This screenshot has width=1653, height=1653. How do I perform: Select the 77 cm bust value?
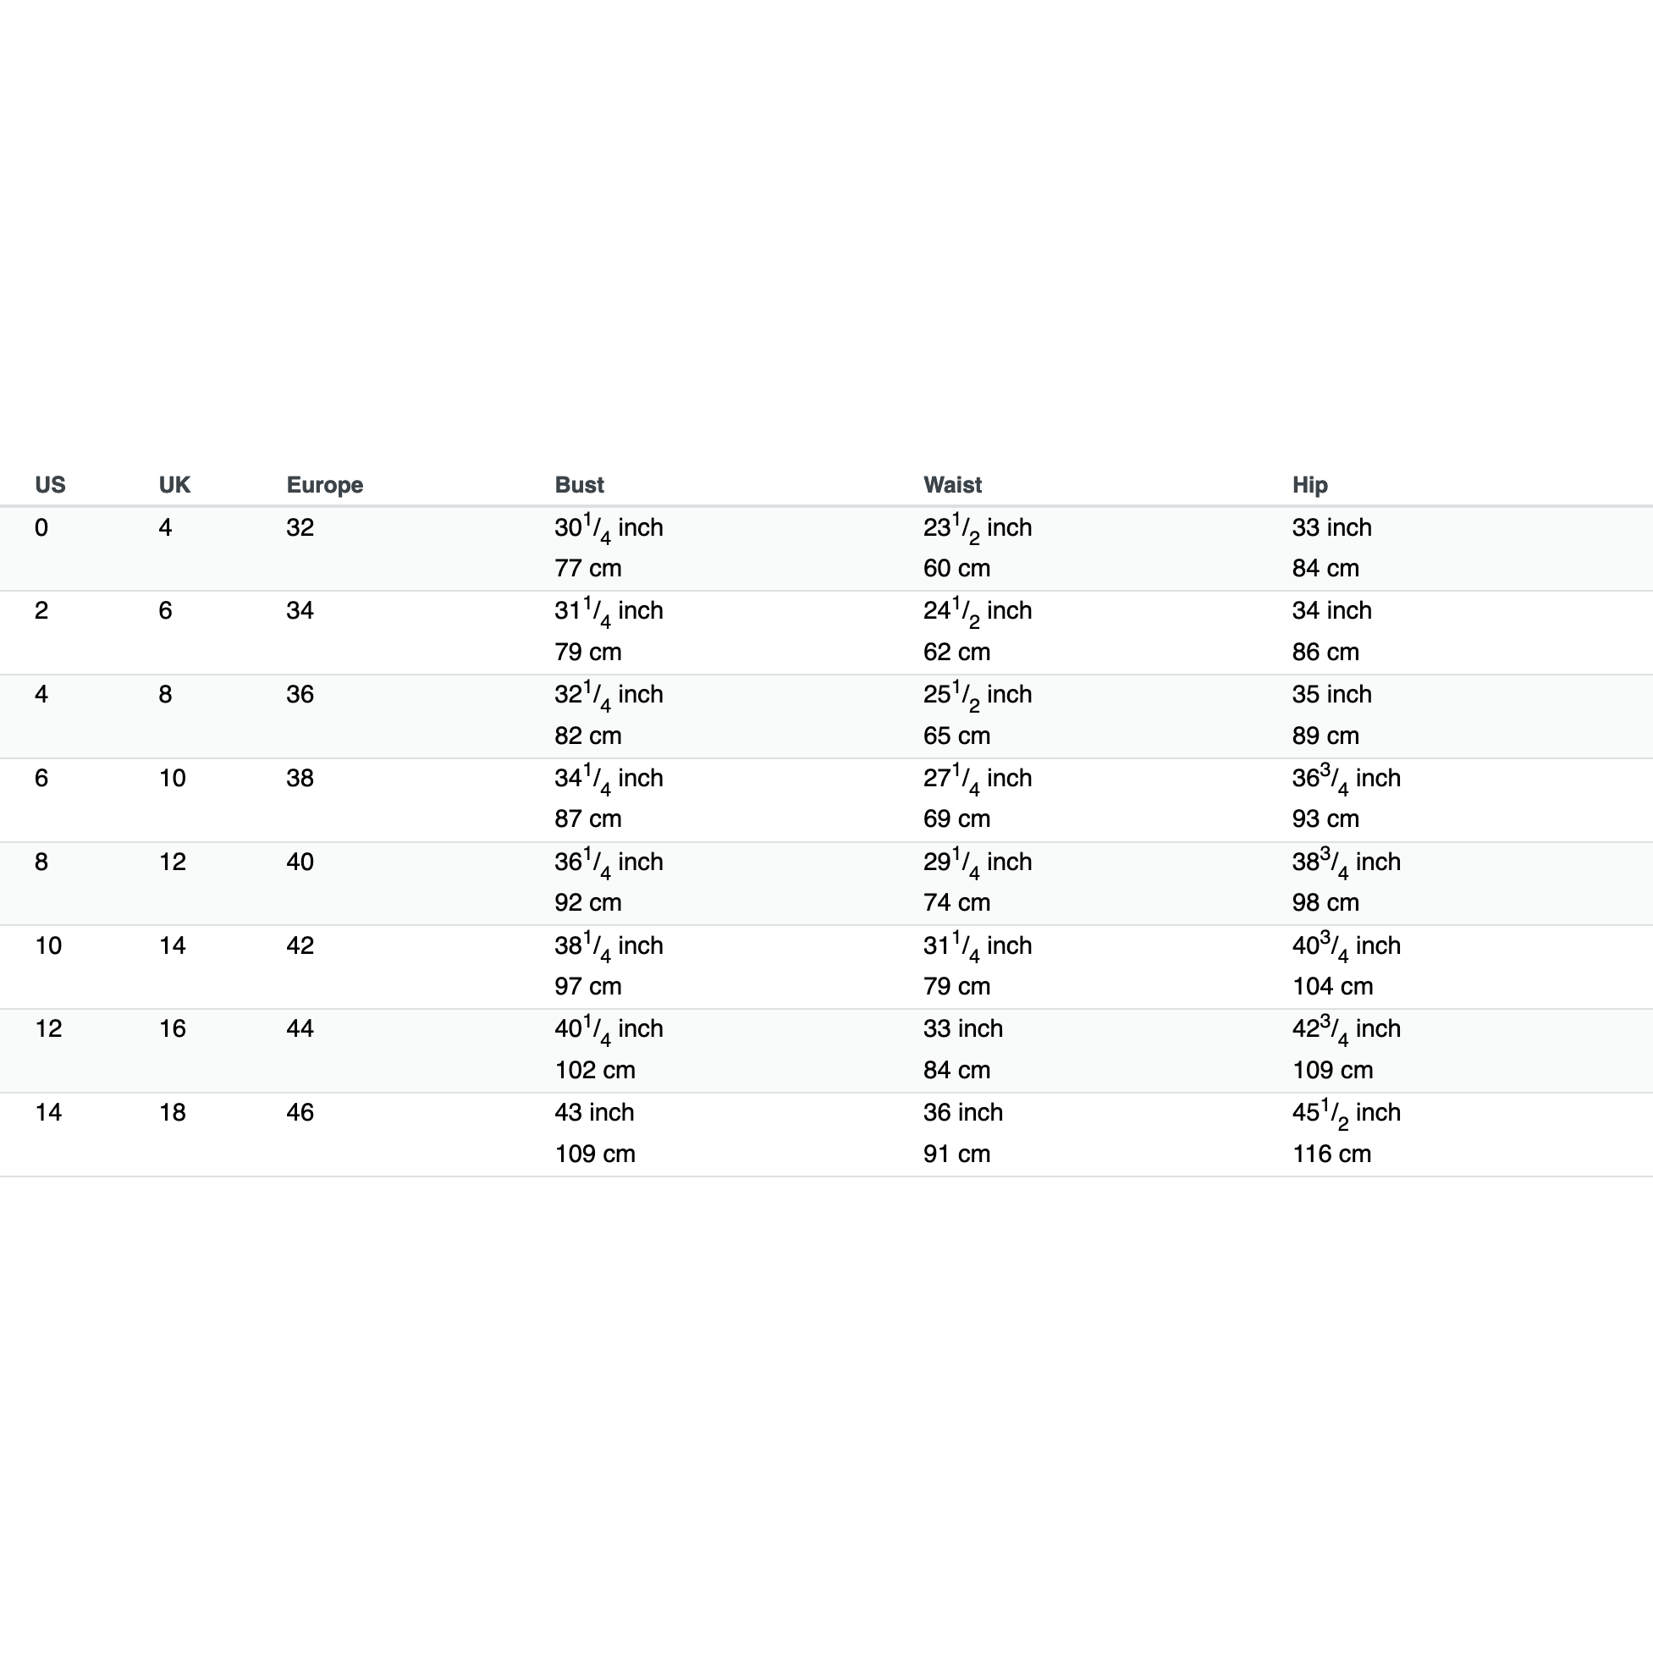(587, 568)
